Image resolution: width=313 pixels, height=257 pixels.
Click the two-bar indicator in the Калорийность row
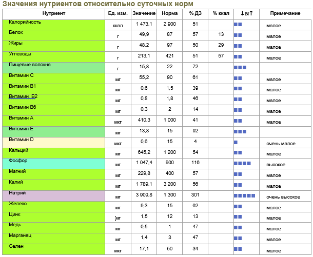point(238,24)
